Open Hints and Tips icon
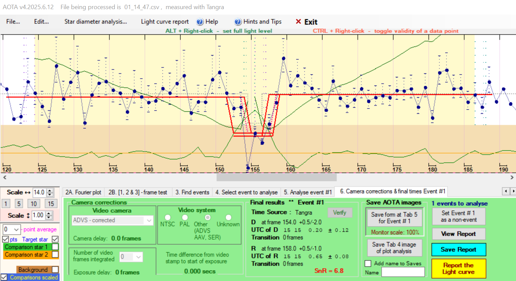 [x=238, y=22]
